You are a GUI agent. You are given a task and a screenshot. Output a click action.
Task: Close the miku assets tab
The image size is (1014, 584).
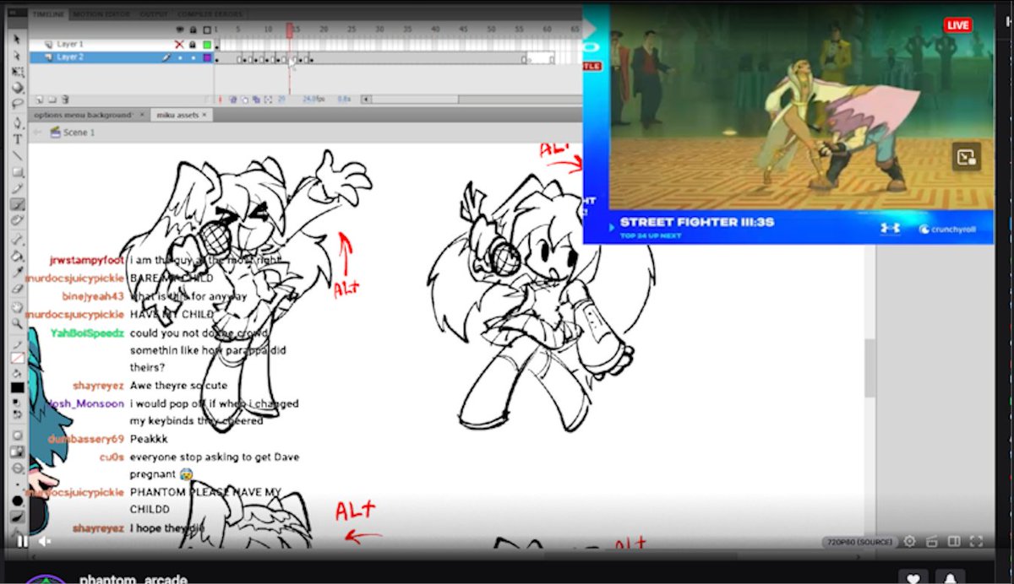tap(204, 115)
